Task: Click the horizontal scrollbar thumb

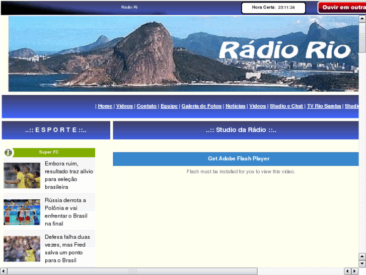Action: click(x=132, y=271)
